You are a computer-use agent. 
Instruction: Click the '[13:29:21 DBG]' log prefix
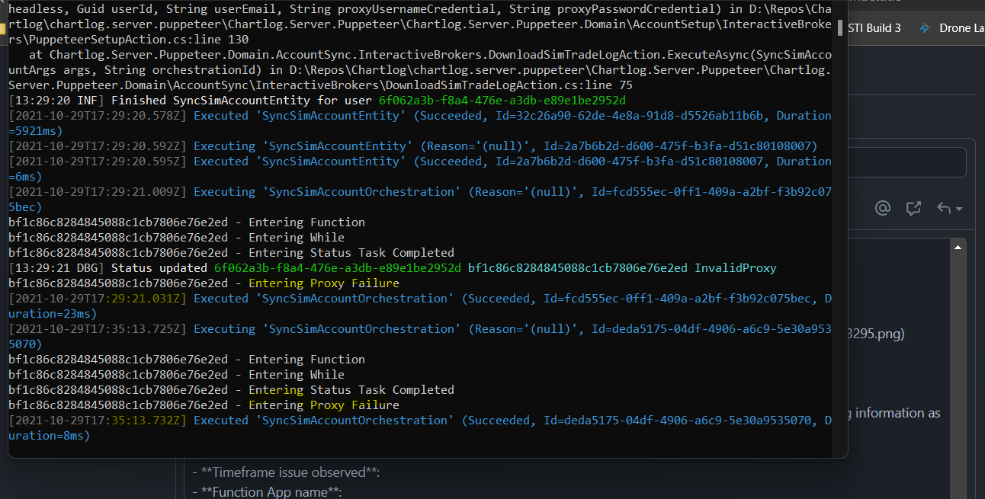click(56, 268)
